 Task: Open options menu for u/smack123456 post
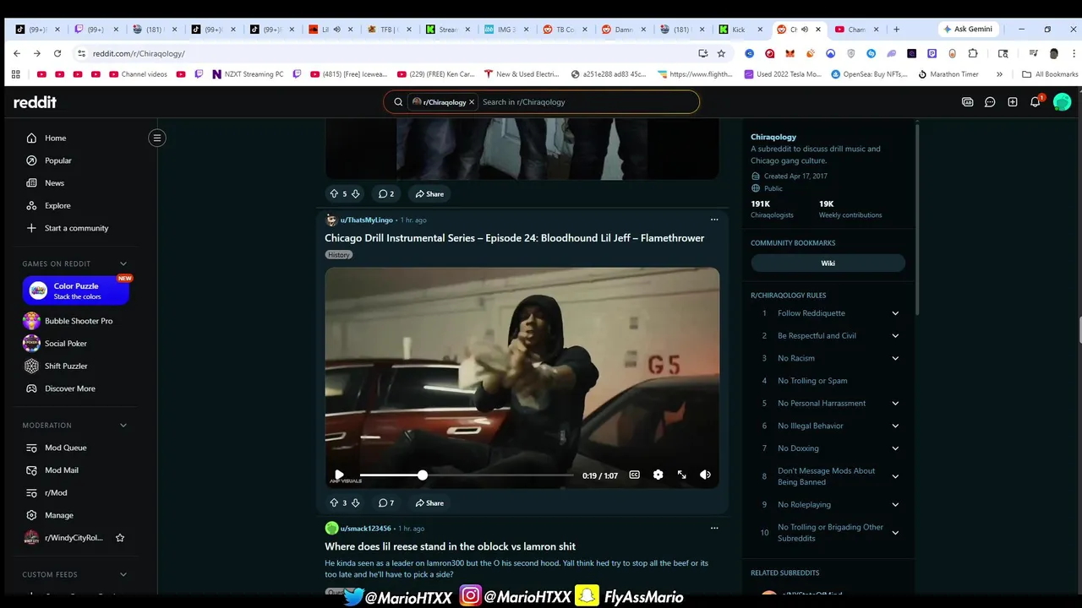pyautogui.click(x=714, y=528)
